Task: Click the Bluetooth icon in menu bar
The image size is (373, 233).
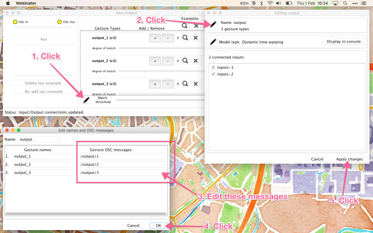Action: click(262, 3)
